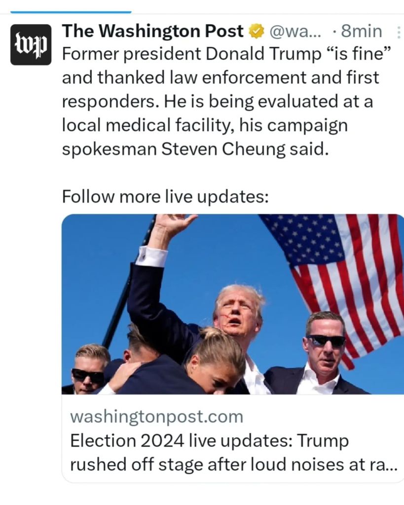Open the washingtonpost.com domain link
Image resolution: width=404 pixels, height=505 pixels.
click(x=157, y=416)
